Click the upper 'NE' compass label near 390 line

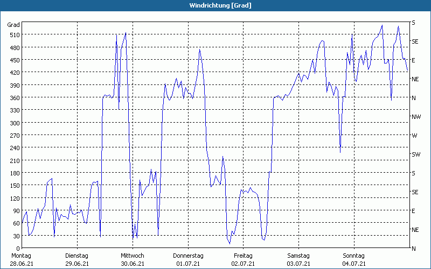[x=415, y=79]
